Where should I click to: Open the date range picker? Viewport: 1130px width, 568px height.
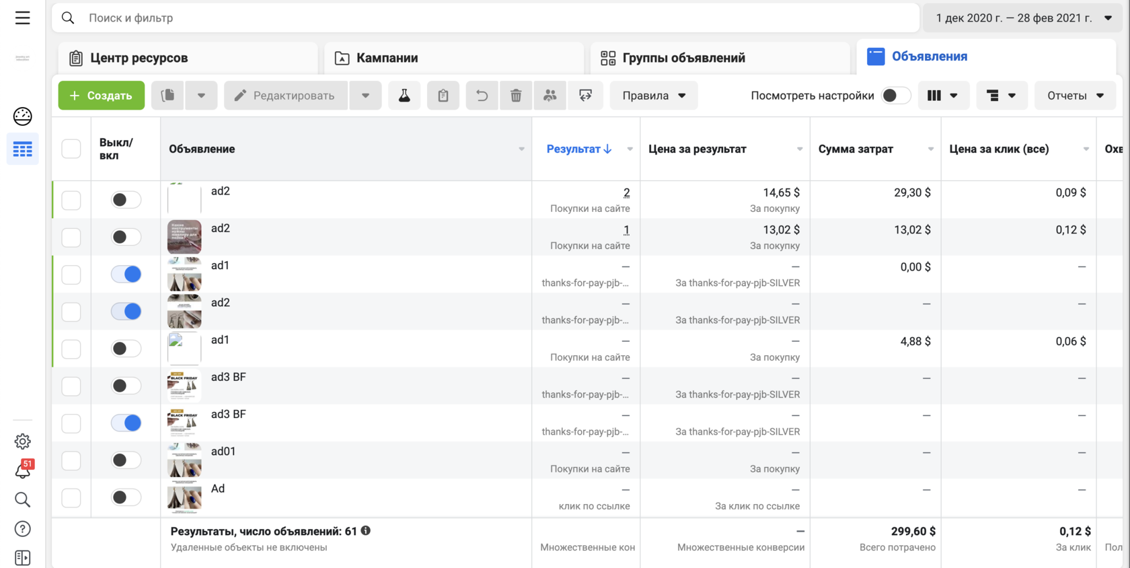(x=1022, y=18)
